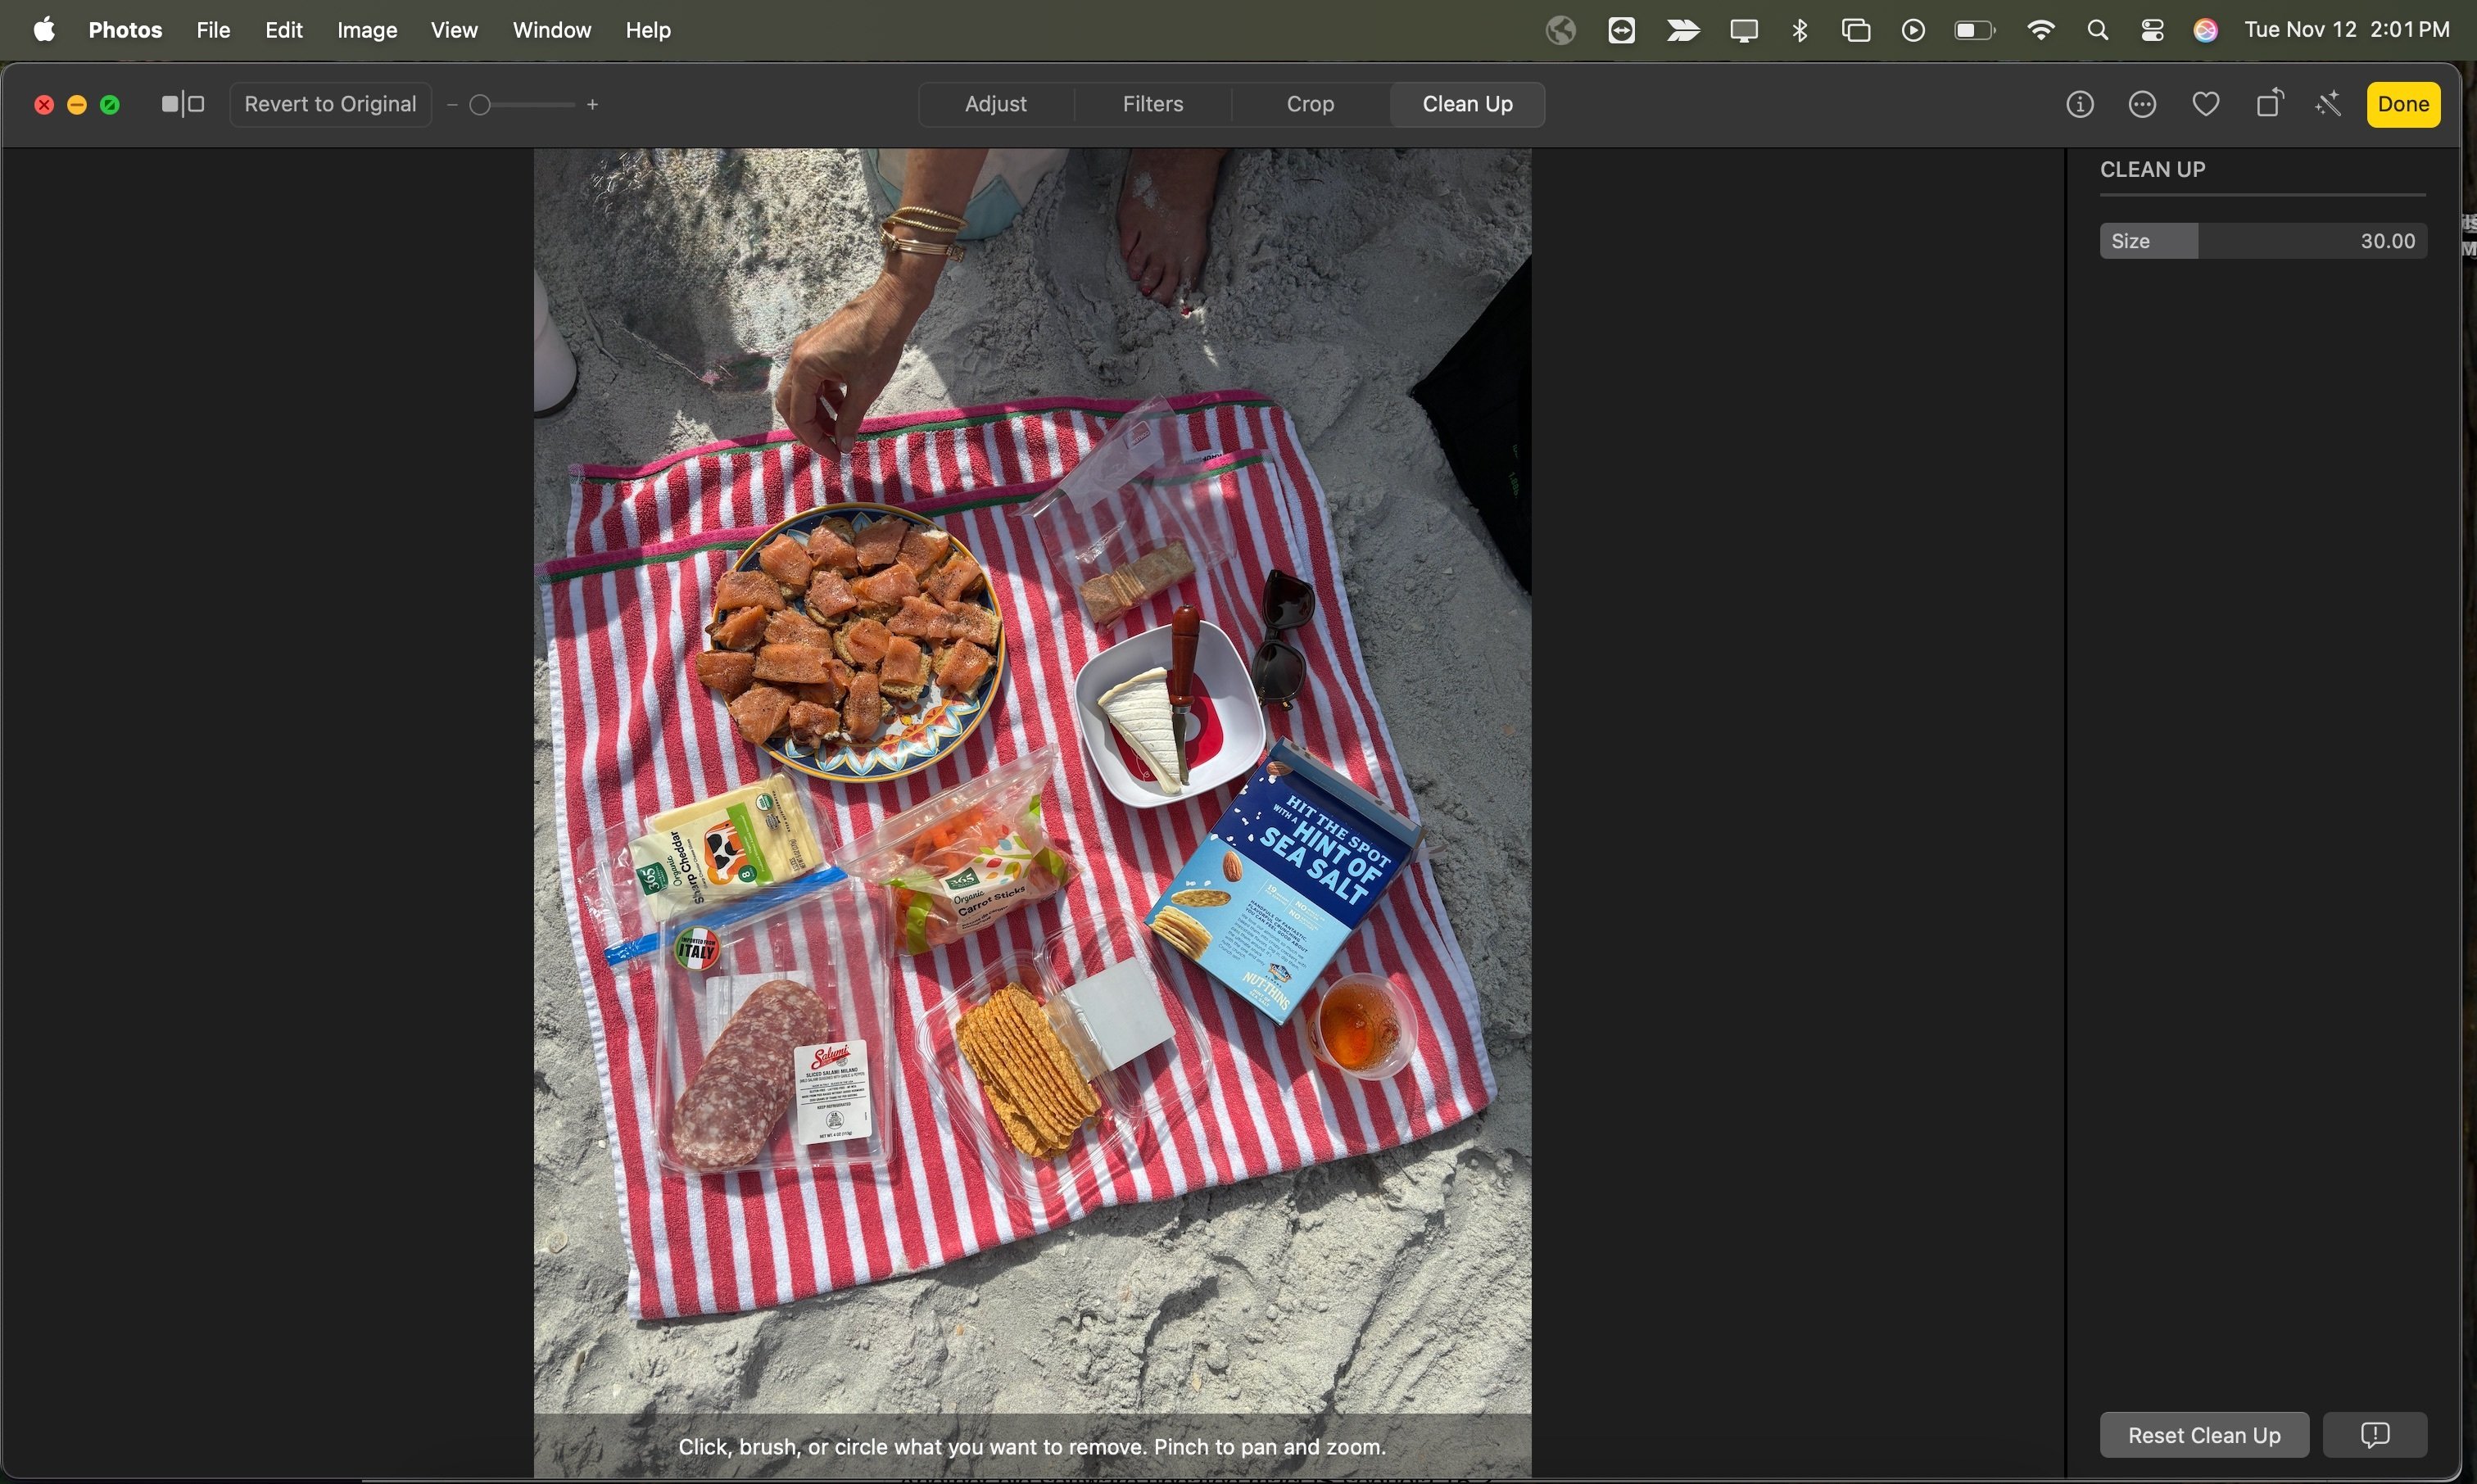Screen dimensions: 2477x1484
Task: Click the zoom-in plus icon
Action: 593,105
